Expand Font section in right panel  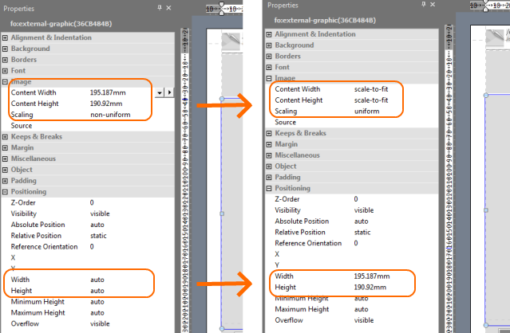(269, 68)
